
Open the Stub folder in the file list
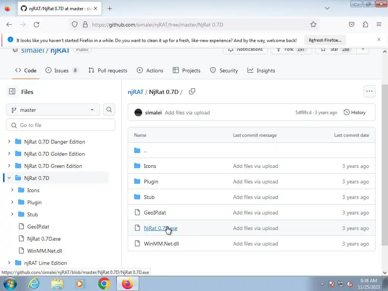(149, 197)
